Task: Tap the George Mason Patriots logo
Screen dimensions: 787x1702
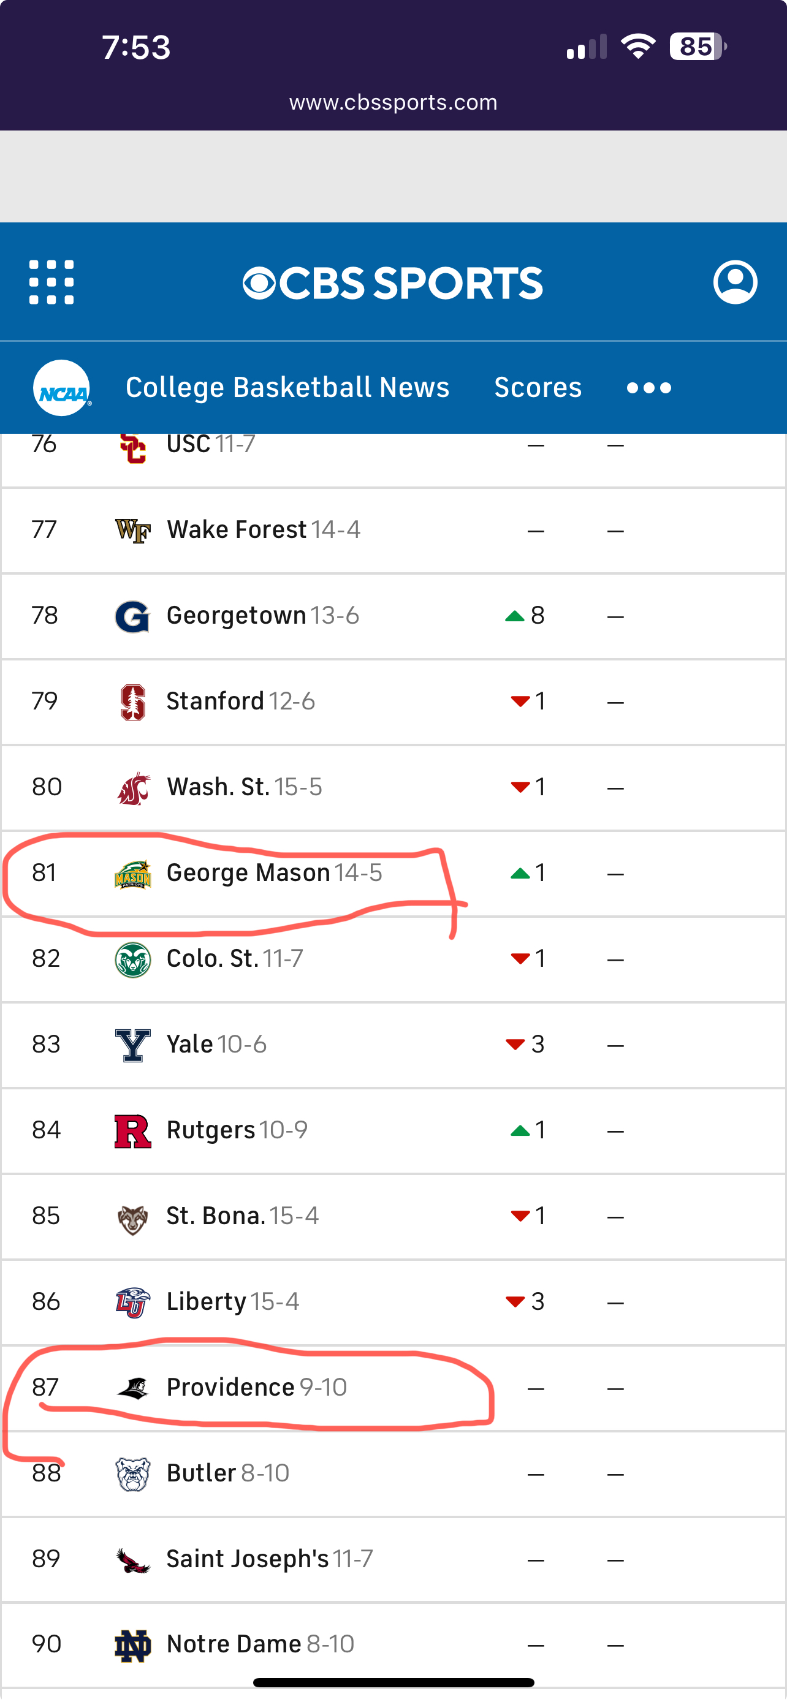Action: coord(132,874)
